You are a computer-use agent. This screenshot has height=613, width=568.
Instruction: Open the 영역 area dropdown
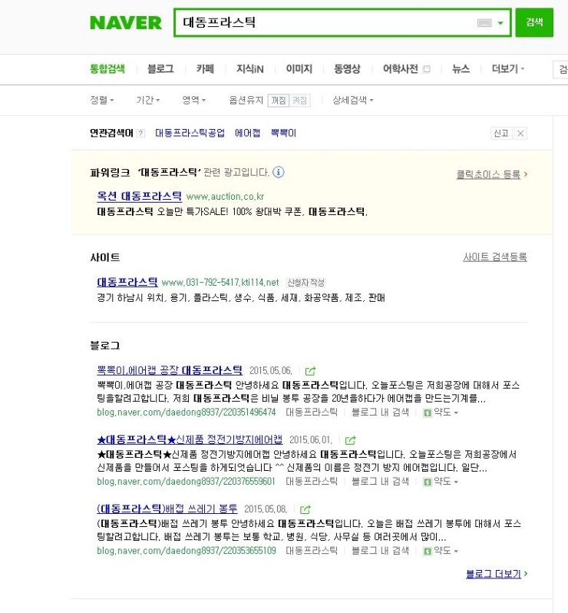193,100
